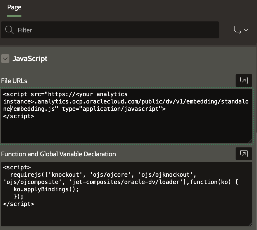The width and height of the screenshot is (257, 230).
Task: Open File URLs in code editor popup
Action: click(x=244, y=80)
